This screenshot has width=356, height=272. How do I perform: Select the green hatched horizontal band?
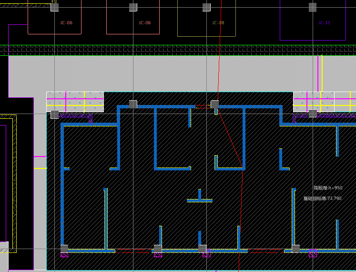click(178, 50)
